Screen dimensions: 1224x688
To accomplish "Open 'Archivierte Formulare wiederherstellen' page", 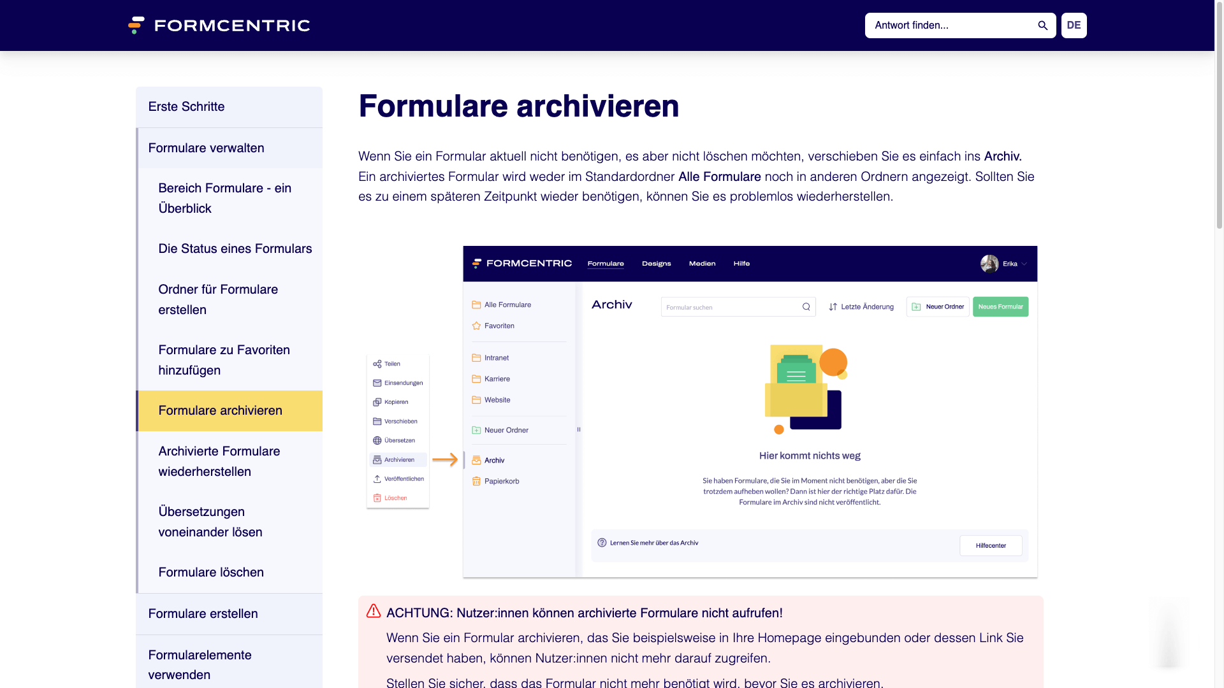I will [229, 461].
